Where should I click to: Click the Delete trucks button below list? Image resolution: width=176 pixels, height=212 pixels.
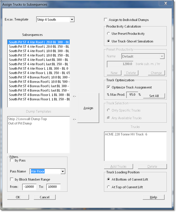click(152, 166)
